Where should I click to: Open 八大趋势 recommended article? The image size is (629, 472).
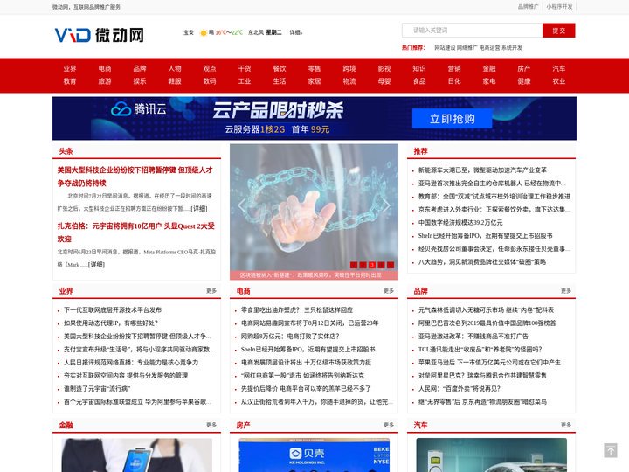coord(481,262)
